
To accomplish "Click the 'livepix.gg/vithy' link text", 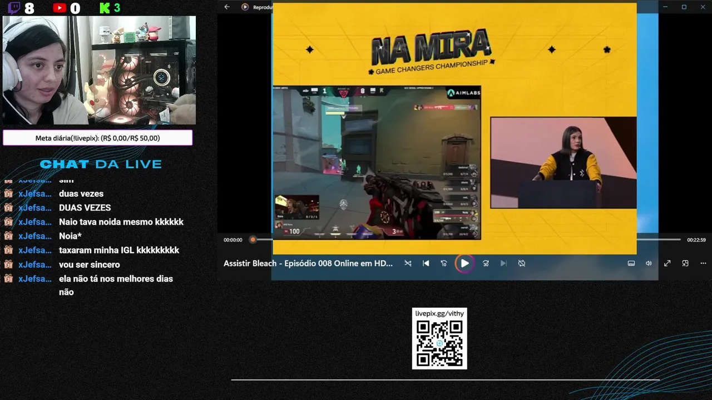I will pyautogui.click(x=439, y=313).
